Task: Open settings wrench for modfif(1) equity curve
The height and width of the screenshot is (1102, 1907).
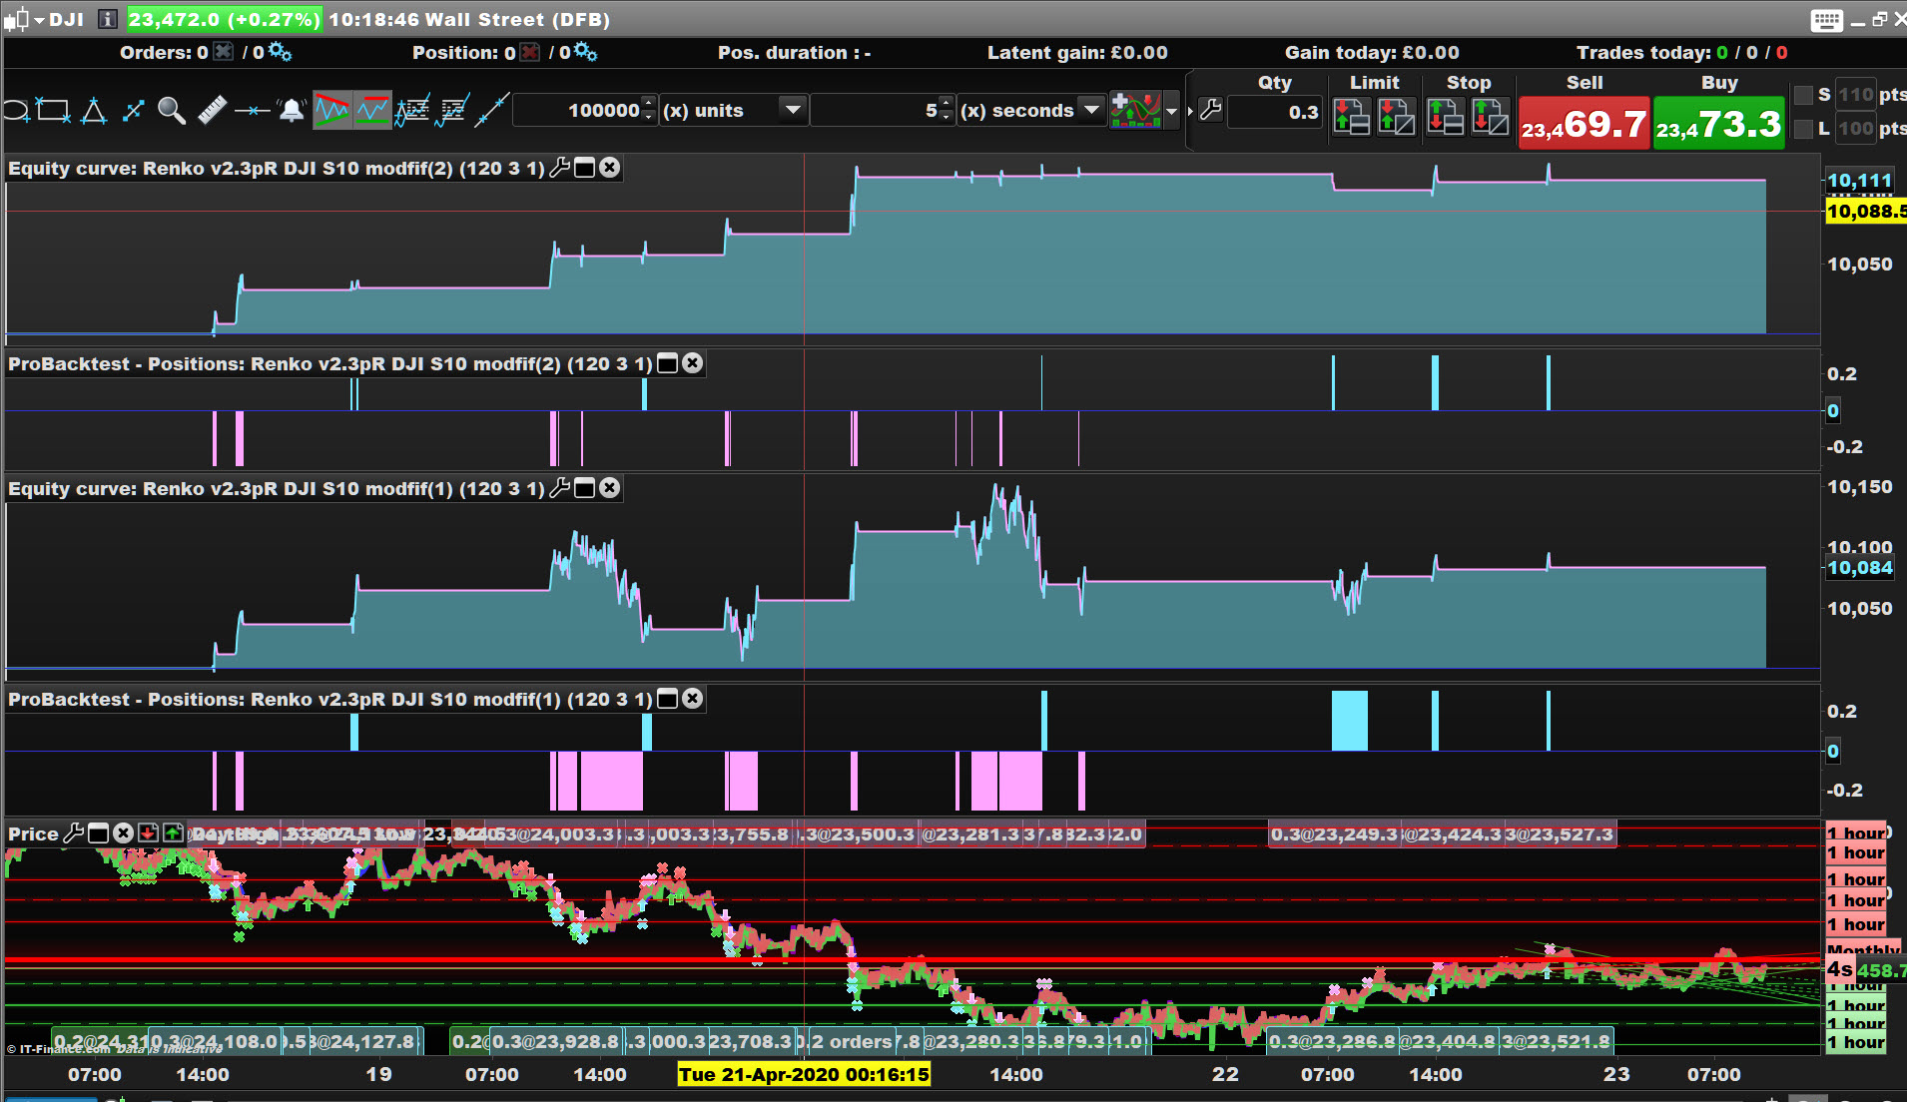Action: pyautogui.click(x=560, y=488)
